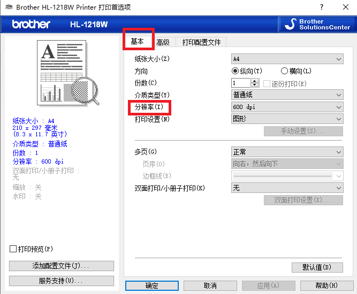The image size is (357, 294).
Task: Click the 份数 copies input field
Action: (x=241, y=83)
